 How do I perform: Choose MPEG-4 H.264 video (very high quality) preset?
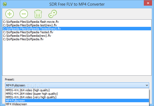(77, 97)
